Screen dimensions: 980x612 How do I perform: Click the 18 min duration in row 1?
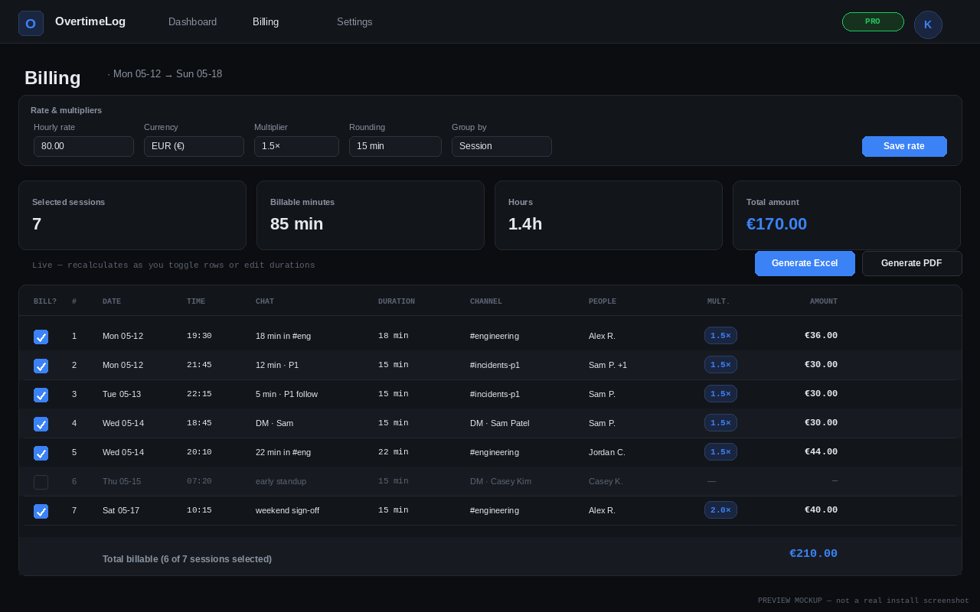(x=394, y=336)
